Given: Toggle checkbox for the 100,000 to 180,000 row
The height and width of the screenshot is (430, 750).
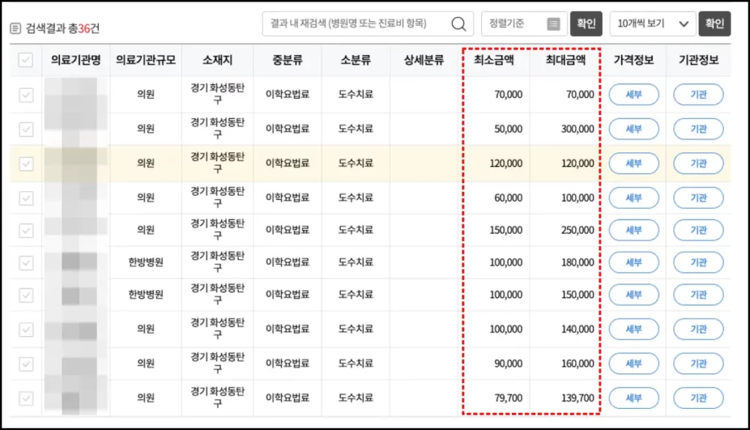Looking at the screenshot, I should pyautogui.click(x=26, y=262).
